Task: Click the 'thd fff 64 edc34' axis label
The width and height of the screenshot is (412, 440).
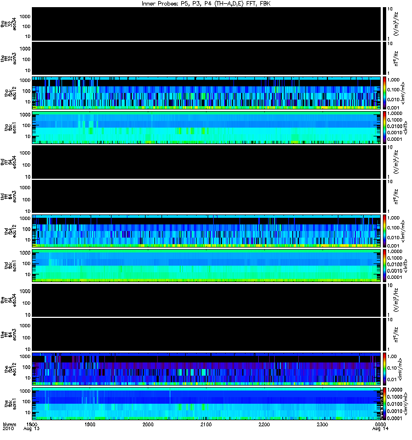Action: [x=8, y=162]
